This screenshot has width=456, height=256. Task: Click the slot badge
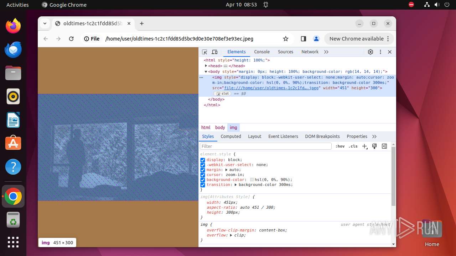click(x=222, y=94)
